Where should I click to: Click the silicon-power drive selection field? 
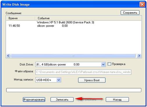(x=68, y=64)
